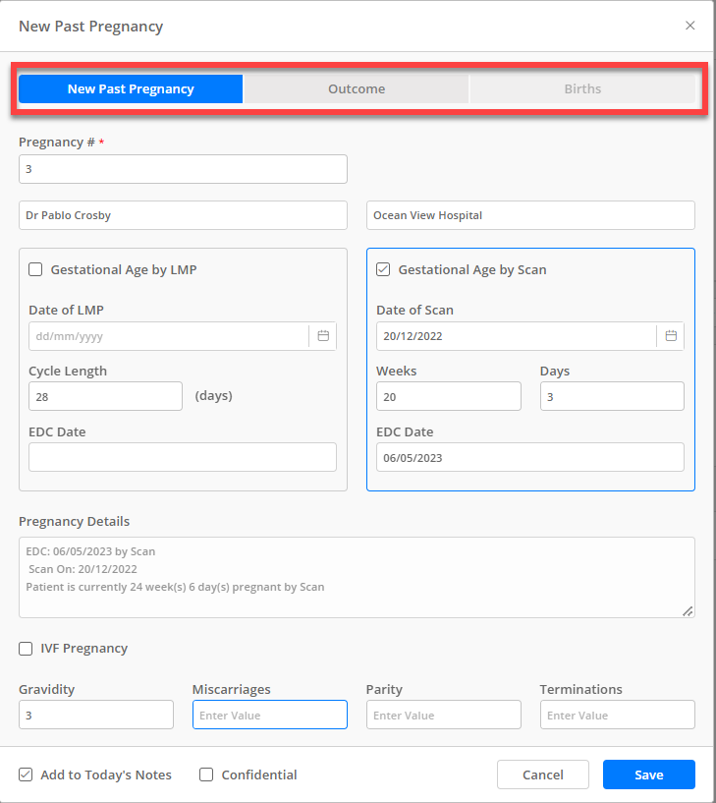Switch to the Outcome tab
The image size is (716, 803).
[x=357, y=88]
